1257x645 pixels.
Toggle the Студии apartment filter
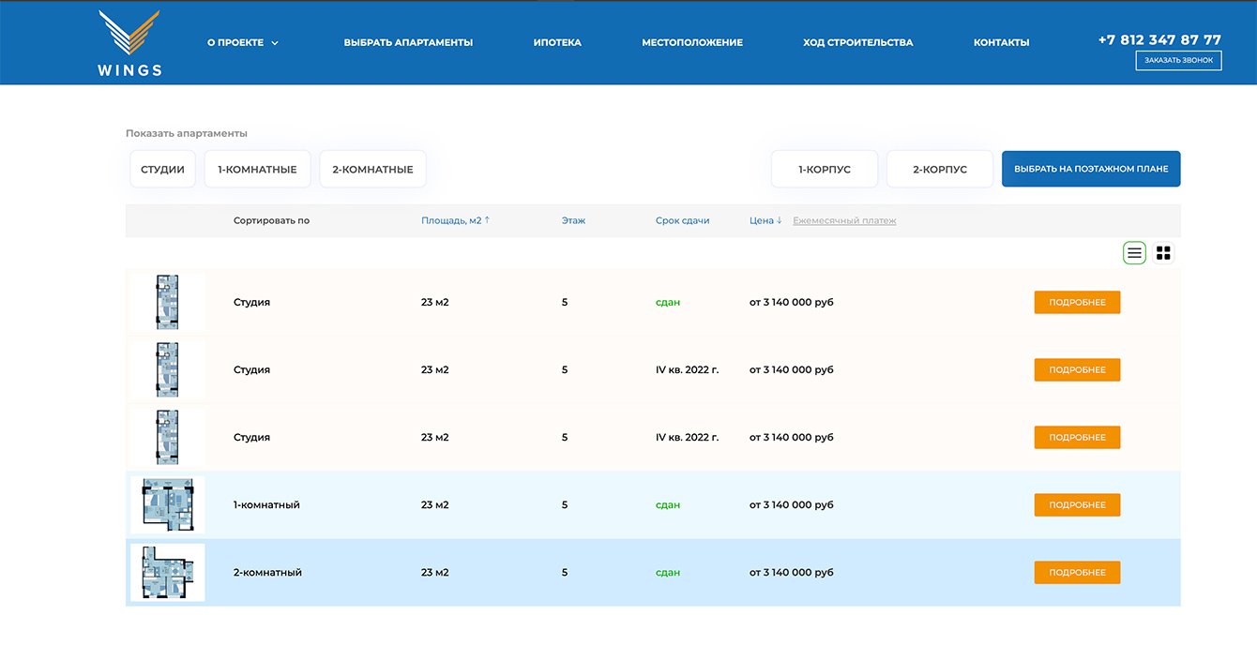click(162, 170)
